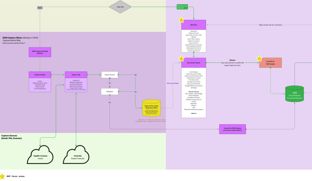
Task: Click Pagination in Document Viewer list
Action: click(x=194, y=103)
